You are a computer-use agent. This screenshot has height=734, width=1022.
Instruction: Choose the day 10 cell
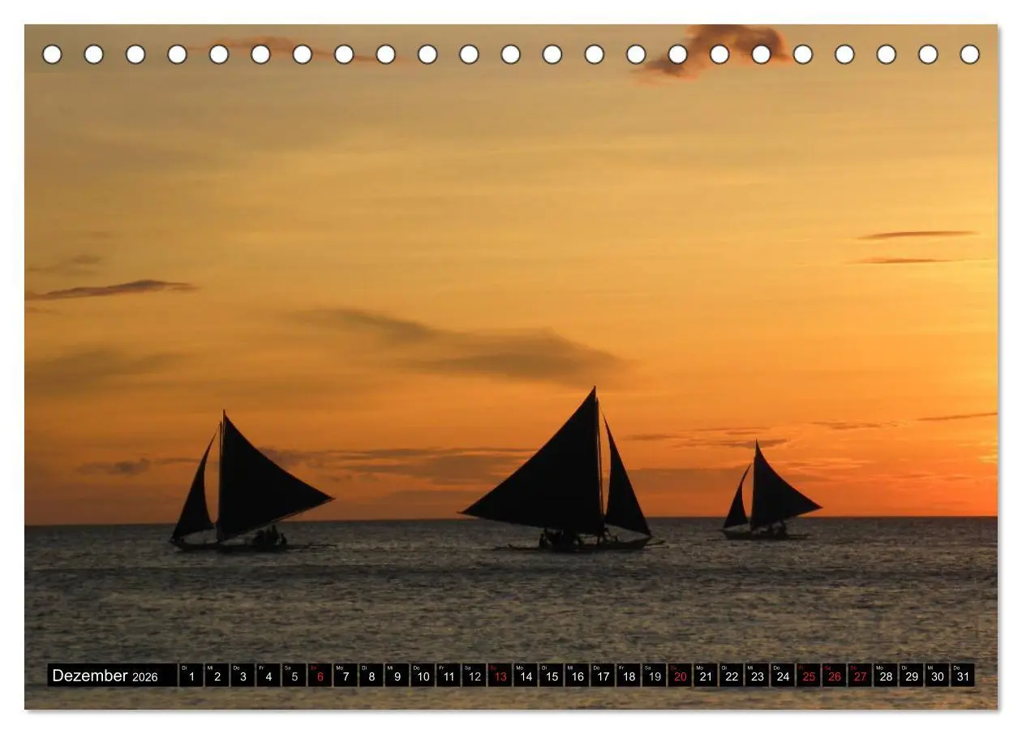[422, 675]
